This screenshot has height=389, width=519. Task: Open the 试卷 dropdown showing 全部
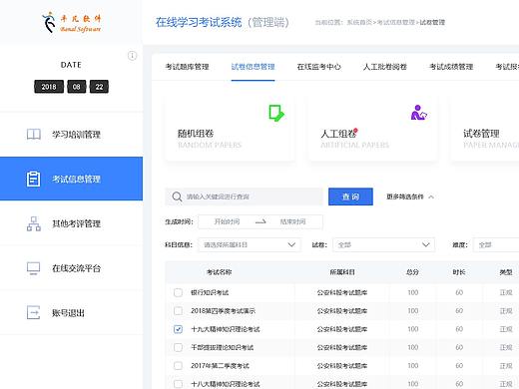coord(383,244)
